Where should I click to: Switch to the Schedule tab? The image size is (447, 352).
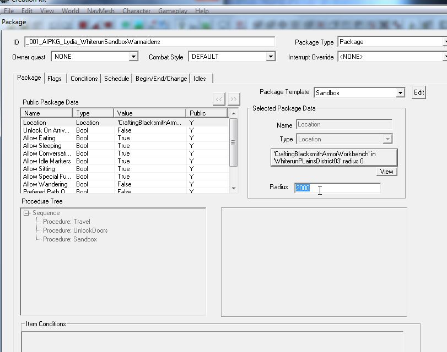click(117, 79)
